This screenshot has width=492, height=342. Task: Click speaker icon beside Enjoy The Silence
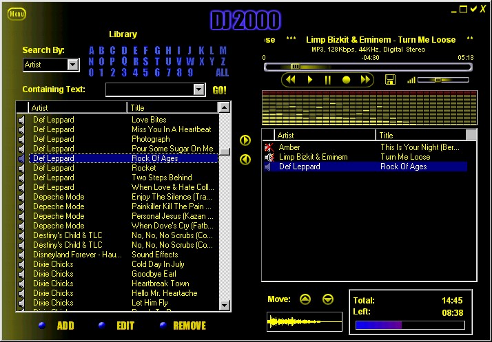[21, 197]
